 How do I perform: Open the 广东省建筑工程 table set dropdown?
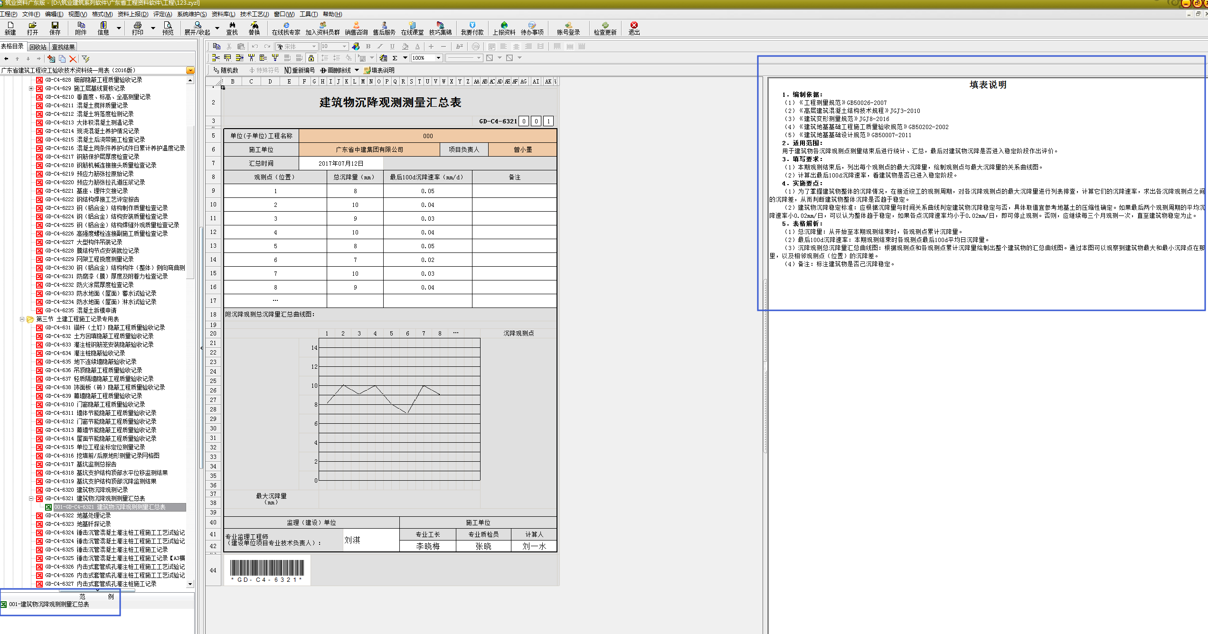click(190, 70)
